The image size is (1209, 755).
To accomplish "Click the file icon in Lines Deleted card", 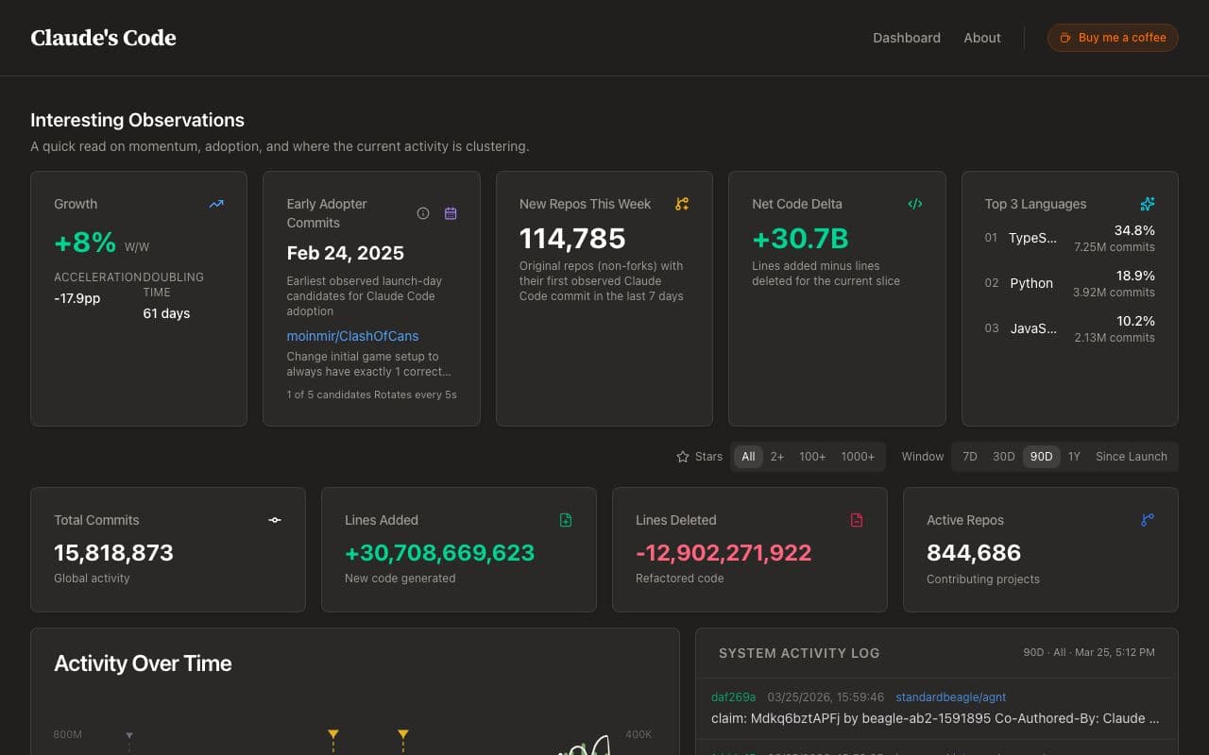I will [857, 520].
